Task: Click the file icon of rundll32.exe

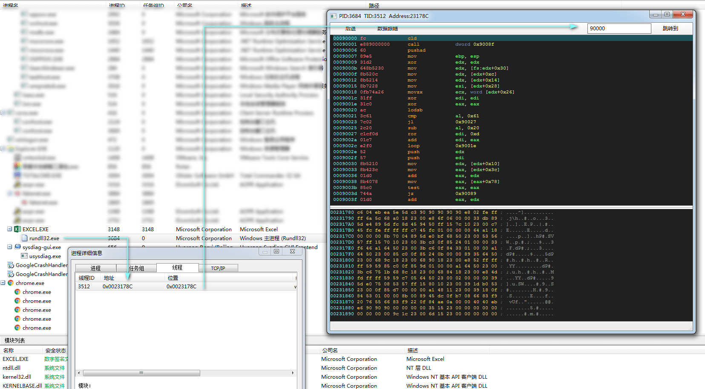Action: 24,238
